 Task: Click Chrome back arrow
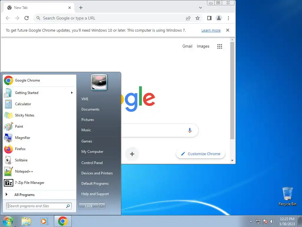(x=8, y=18)
